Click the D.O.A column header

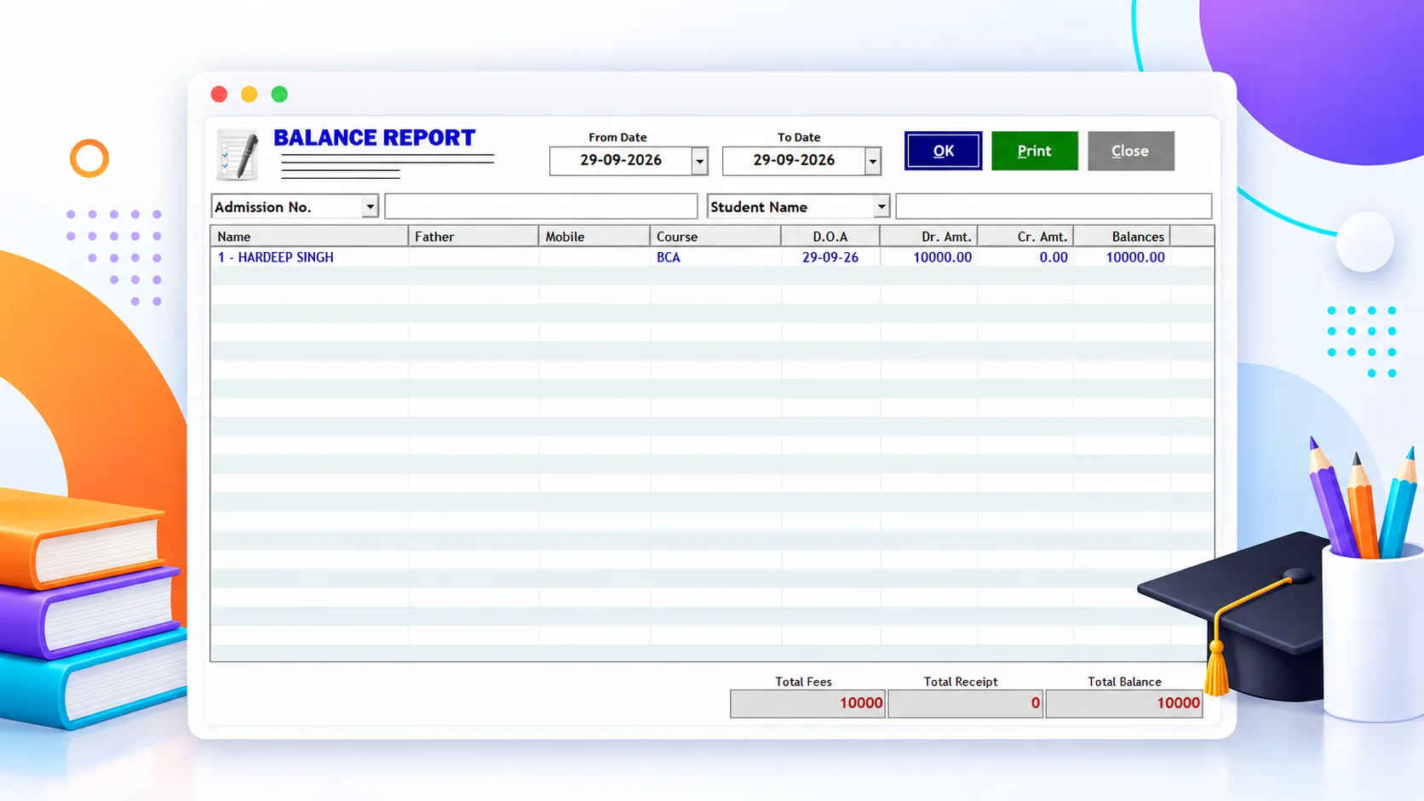click(830, 237)
